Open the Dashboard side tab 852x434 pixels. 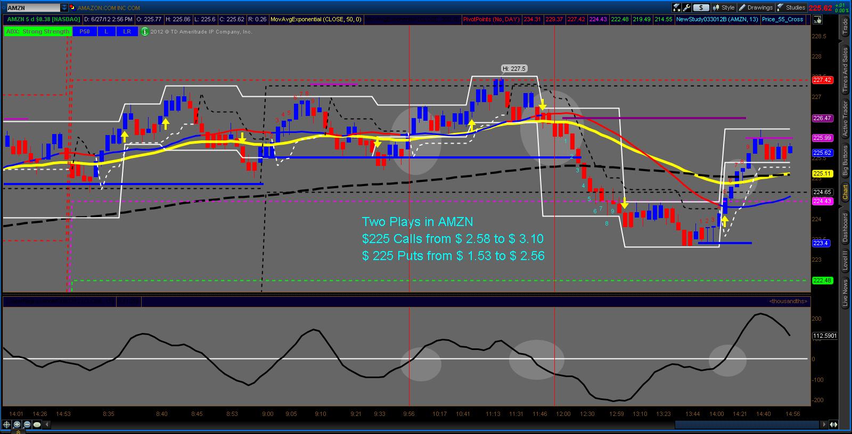[845, 229]
